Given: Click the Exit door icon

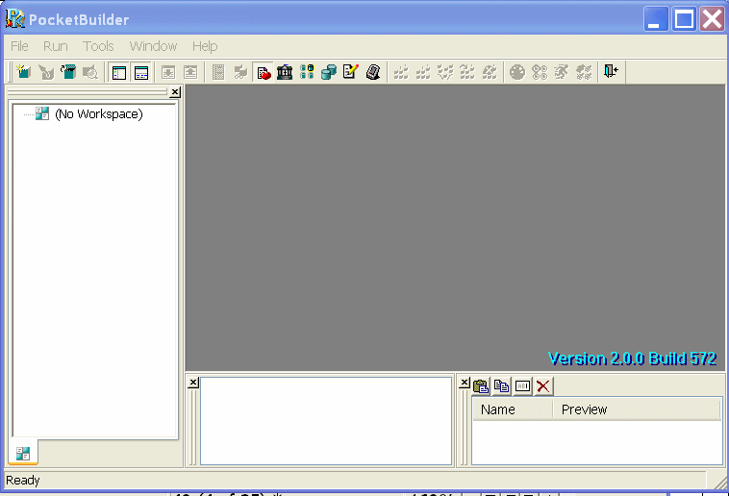Looking at the screenshot, I should click(x=611, y=71).
